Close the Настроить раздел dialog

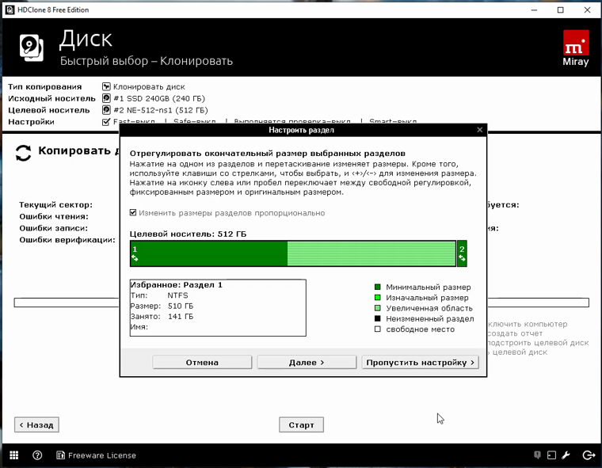pos(479,130)
